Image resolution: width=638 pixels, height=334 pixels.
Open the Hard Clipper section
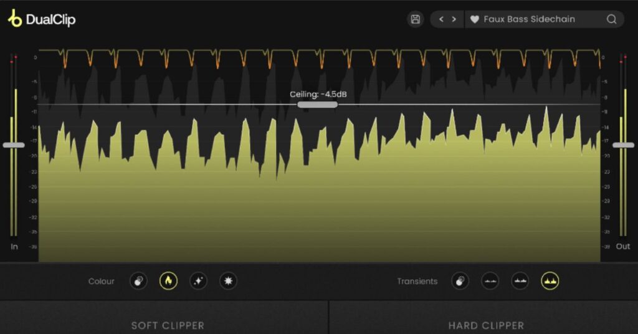coord(483,317)
